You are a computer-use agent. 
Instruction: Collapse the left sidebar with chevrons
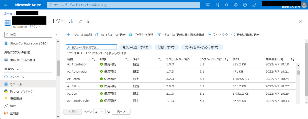click(57, 34)
